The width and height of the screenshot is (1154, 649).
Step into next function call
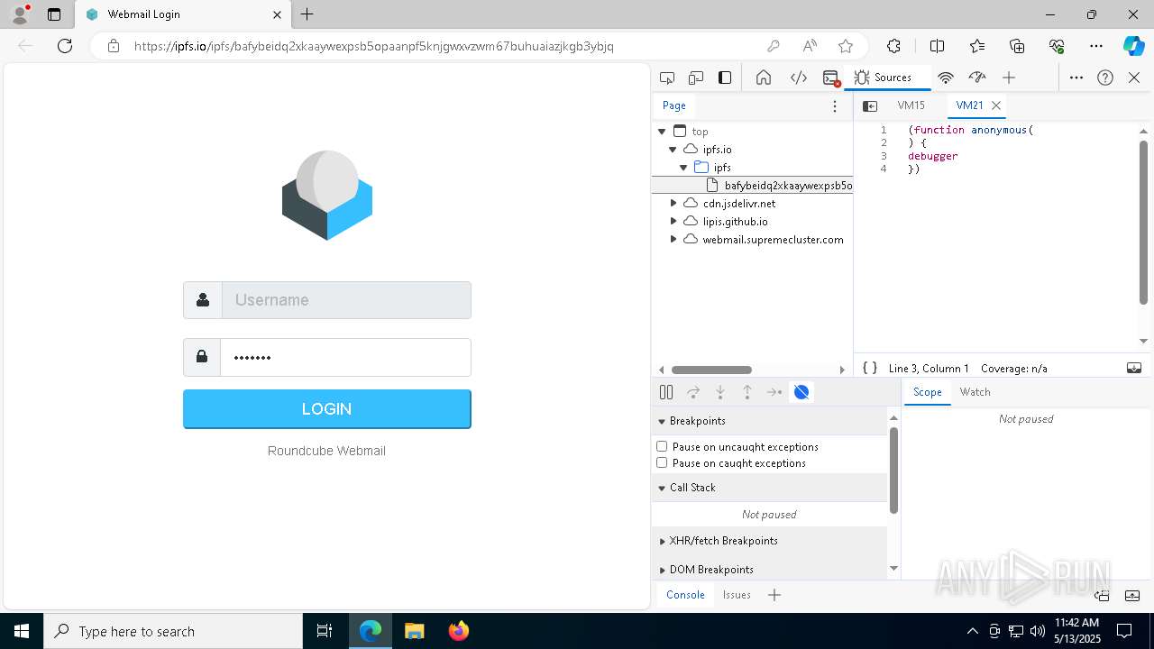(x=720, y=392)
